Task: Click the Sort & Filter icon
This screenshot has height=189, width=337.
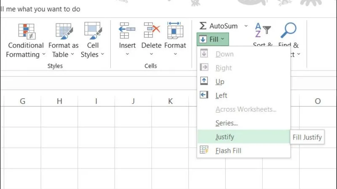Action: click(x=263, y=30)
